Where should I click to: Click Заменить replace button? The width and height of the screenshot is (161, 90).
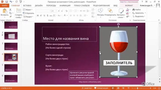tap(138, 13)
